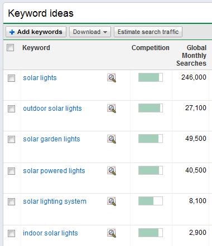This screenshot has width=212, height=246.
Task: Open the outdoor solar lights link
Action: pos(52,109)
